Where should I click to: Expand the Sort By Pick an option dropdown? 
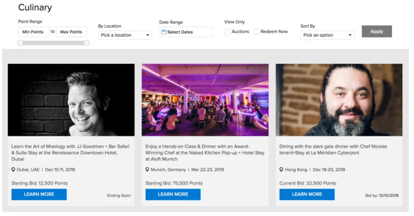327,35
